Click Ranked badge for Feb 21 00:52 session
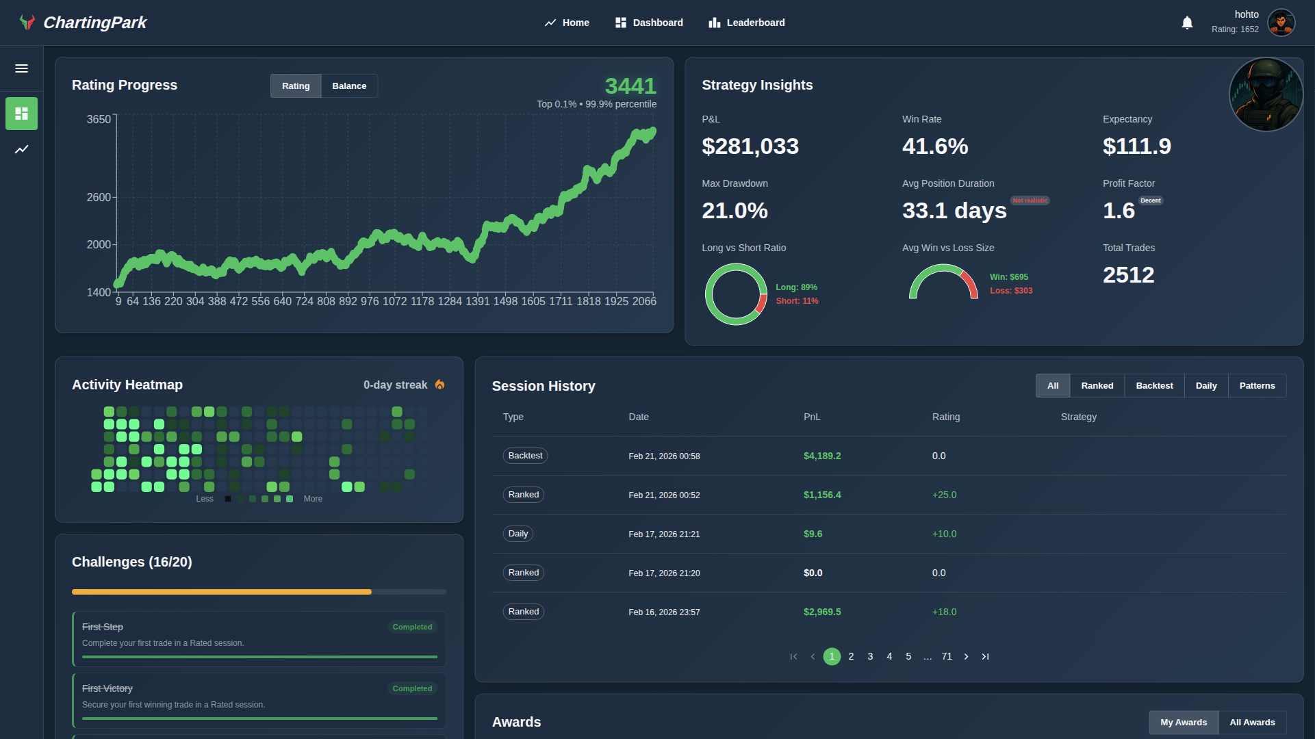The height and width of the screenshot is (739, 1315). click(524, 495)
